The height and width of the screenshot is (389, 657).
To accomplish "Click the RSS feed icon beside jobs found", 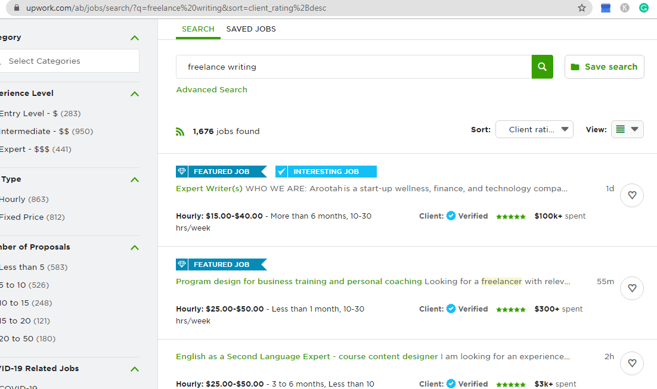I will (180, 132).
